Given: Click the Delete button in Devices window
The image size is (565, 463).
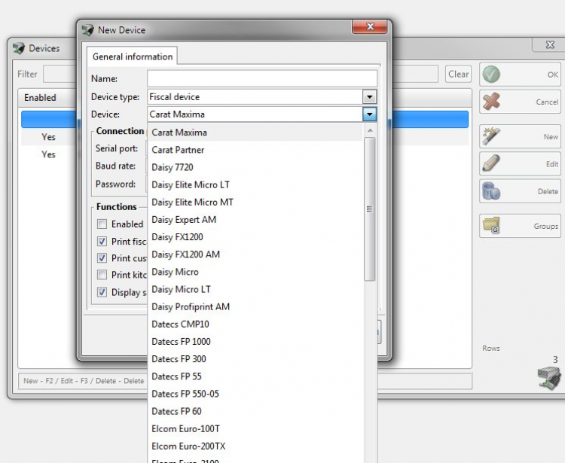Looking at the screenshot, I should tap(520, 191).
